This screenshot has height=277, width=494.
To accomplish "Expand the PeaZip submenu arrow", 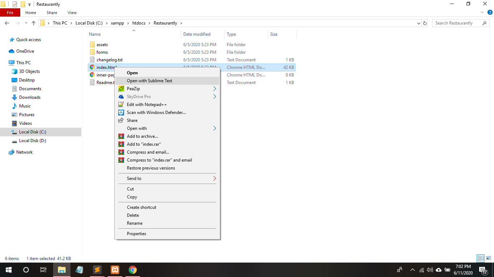I will (x=214, y=89).
